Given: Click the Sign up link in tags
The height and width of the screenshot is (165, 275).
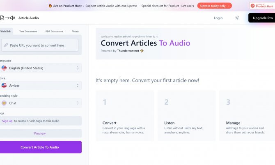Looking at the screenshot, I should (x=7, y=121).
